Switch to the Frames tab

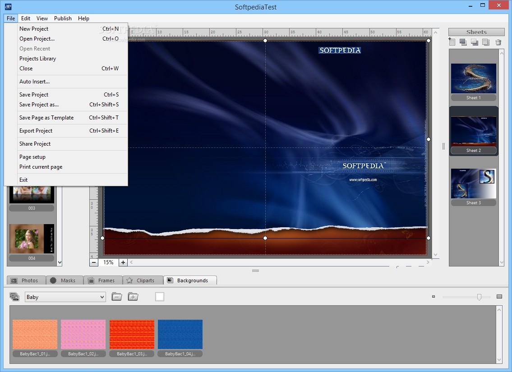103,280
